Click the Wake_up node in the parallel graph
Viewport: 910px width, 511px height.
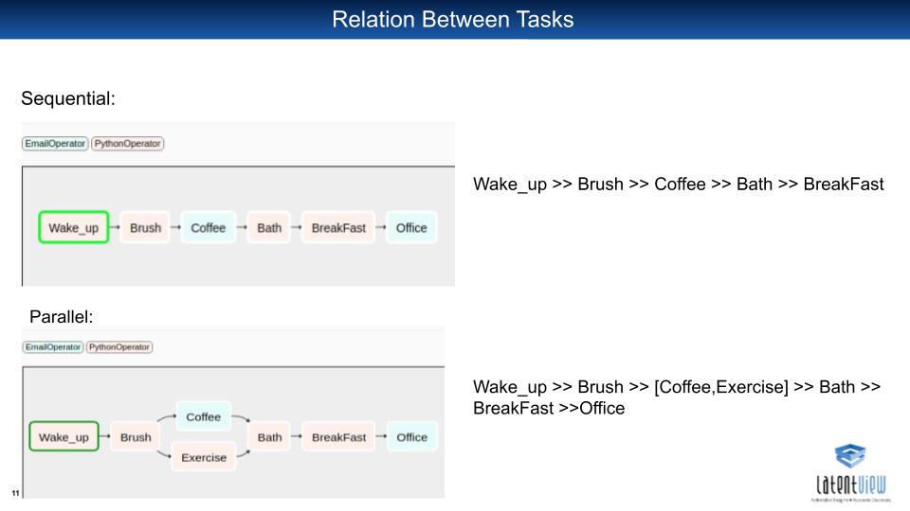click(x=64, y=437)
